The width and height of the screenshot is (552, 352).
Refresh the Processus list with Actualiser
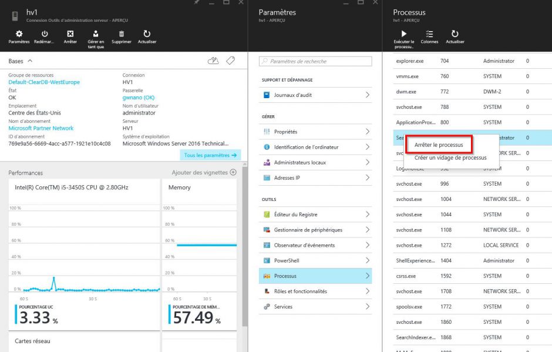(x=455, y=35)
